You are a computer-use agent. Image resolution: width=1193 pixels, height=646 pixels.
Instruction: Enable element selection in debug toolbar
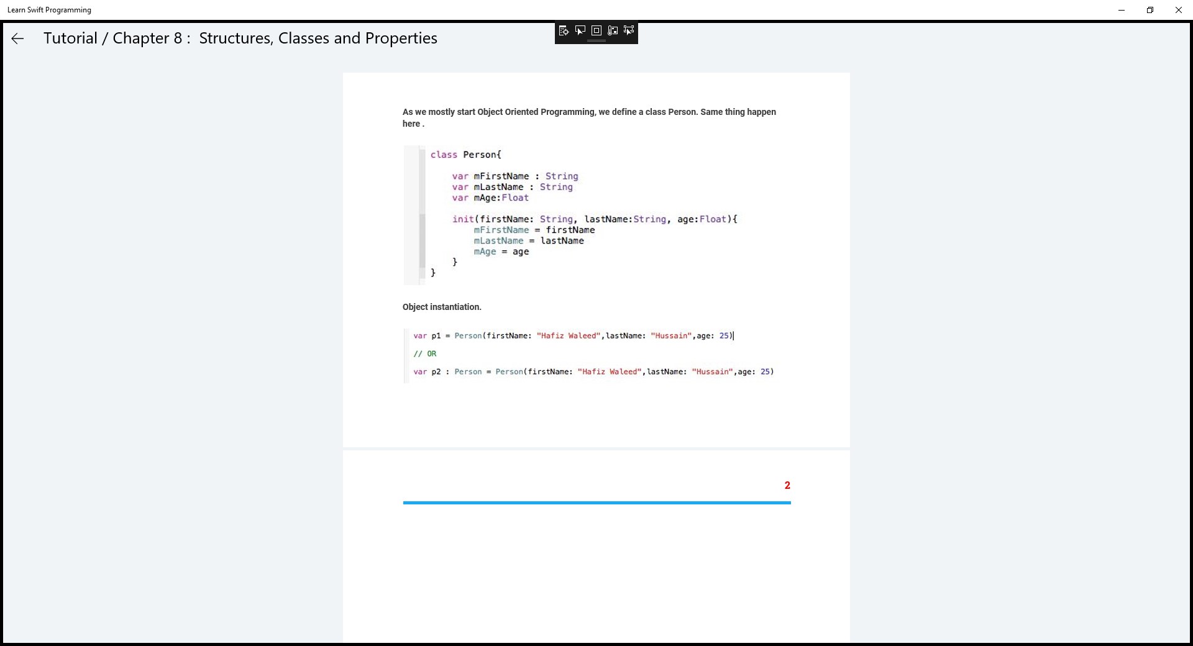coord(580,30)
